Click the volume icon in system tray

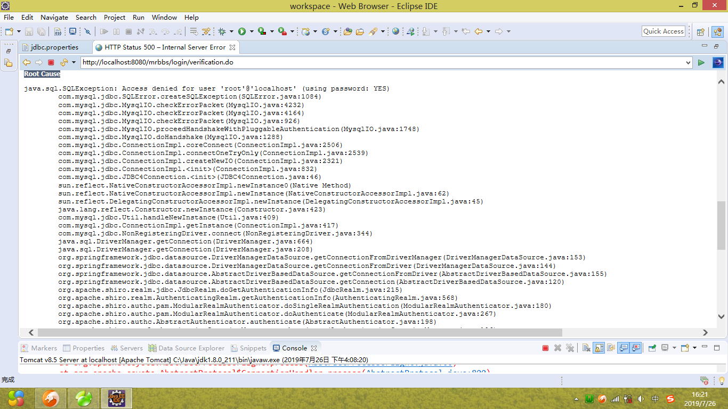point(641,398)
